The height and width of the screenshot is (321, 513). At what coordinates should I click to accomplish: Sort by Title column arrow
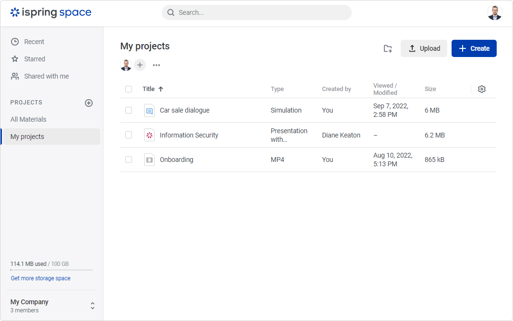pos(161,89)
